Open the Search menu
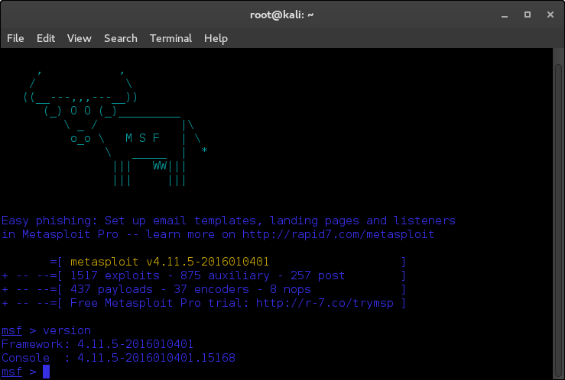This screenshot has width=565, height=380. [121, 38]
